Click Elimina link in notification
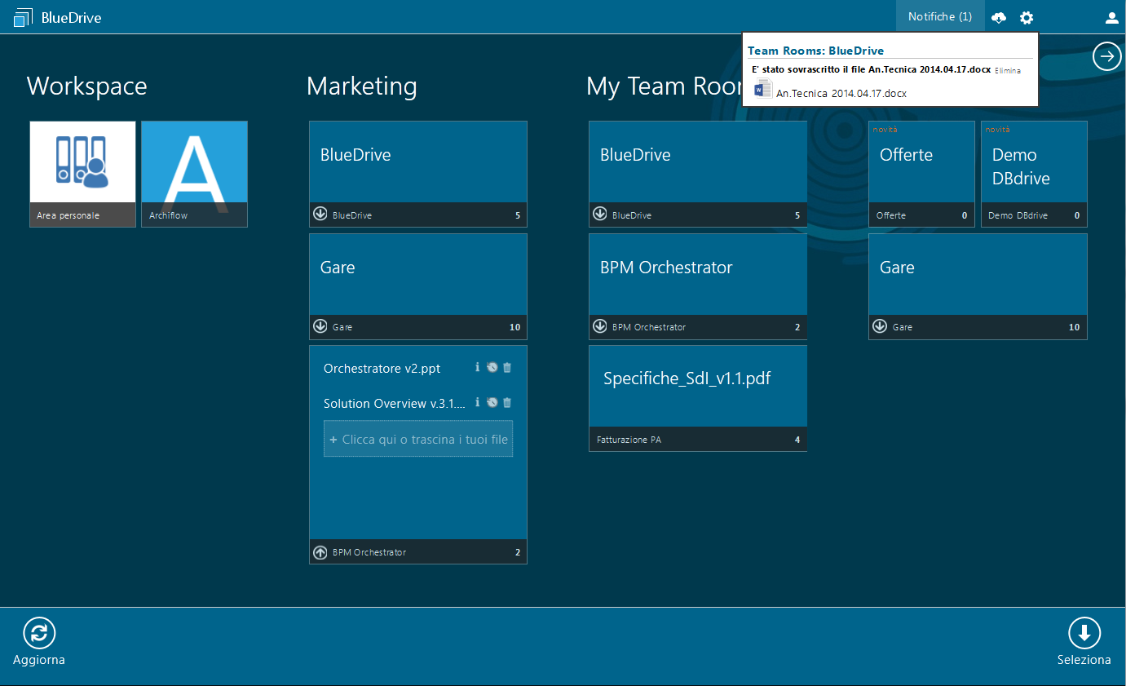1126x686 pixels. [1008, 71]
